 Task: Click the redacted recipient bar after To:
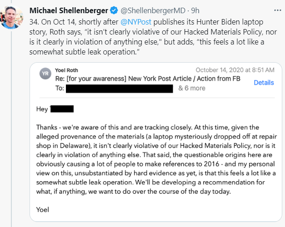120,89
